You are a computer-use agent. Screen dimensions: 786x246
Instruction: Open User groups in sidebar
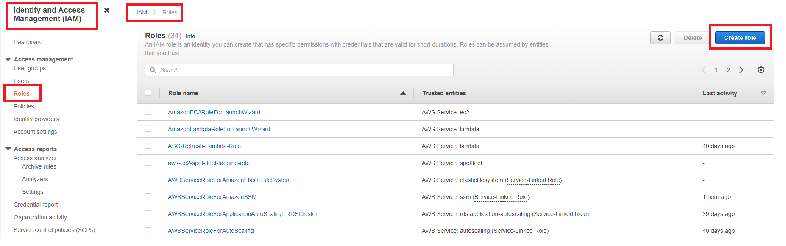[x=30, y=68]
